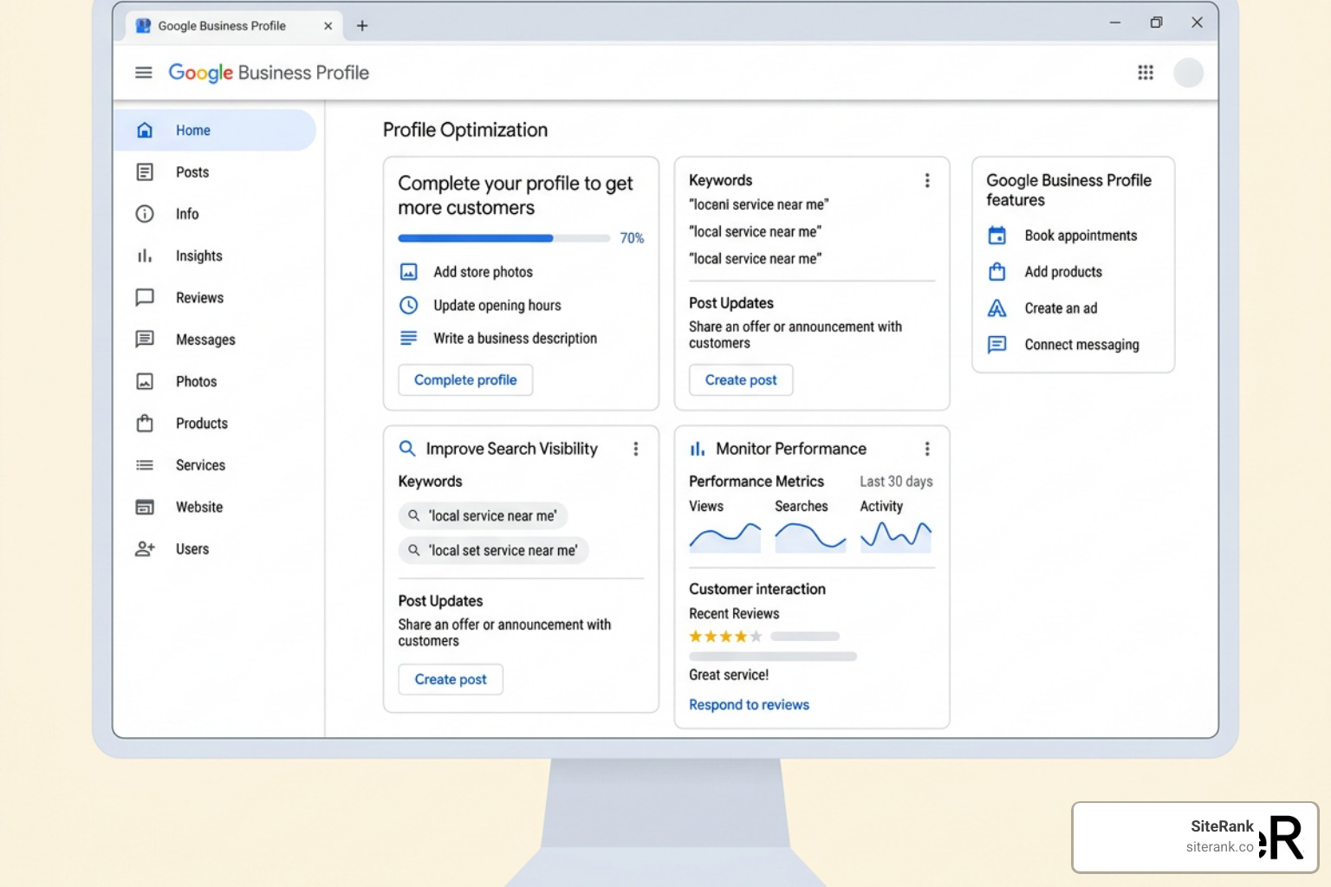Click the clock icon for opening hours
The height and width of the screenshot is (887, 1331).
(x=409, y=305)
